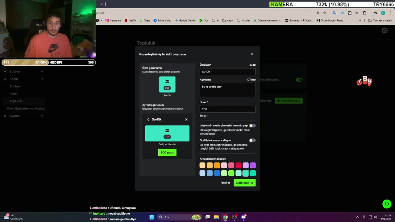Pick the purple background color swatch
This screenshot has width=395, height=222.
(x=253, y=166)
